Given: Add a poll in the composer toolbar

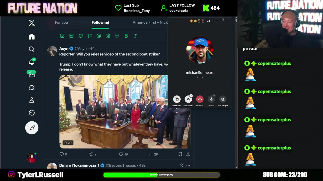Looking at the screenshot, I should (x=90, y=36).
